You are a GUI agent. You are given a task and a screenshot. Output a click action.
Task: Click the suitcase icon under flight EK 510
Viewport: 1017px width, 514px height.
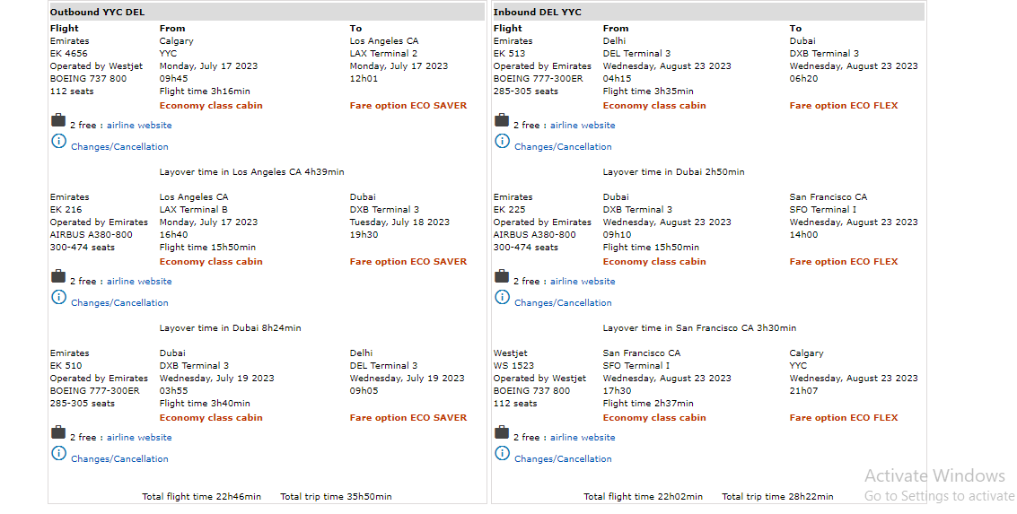[x=58, y=433]
